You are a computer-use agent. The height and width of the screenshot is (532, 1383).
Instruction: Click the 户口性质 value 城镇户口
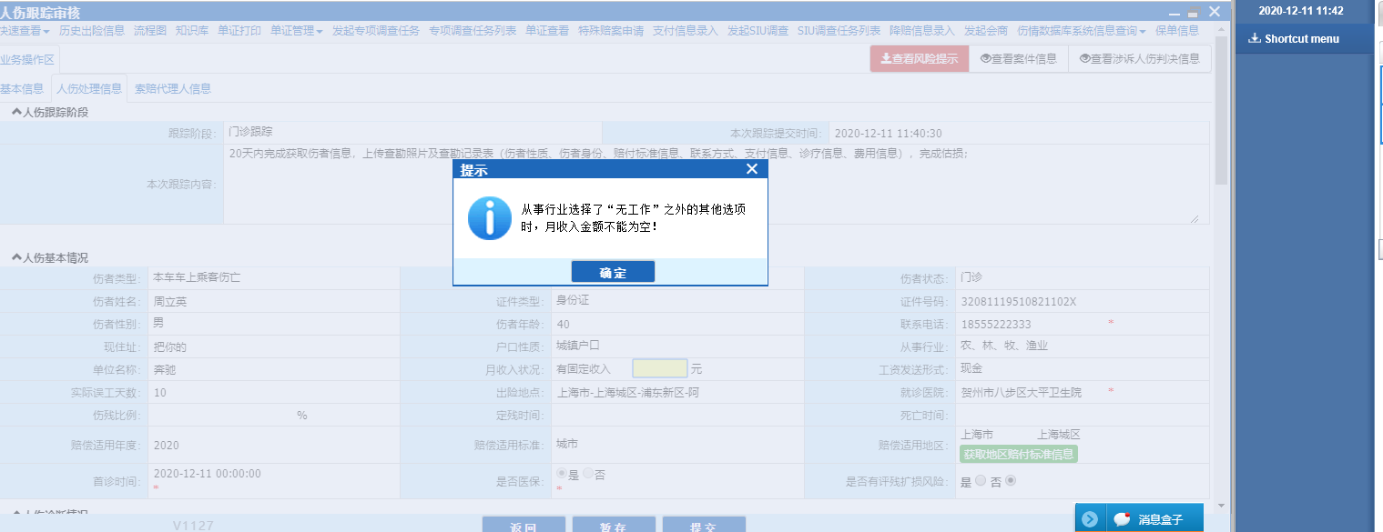[577, 346]
